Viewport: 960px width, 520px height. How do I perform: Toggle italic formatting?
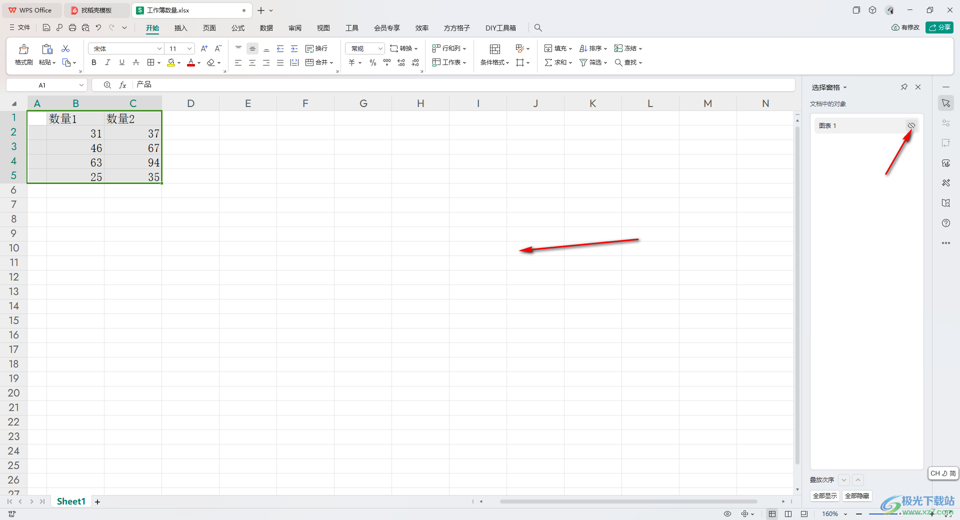point(107,62)
